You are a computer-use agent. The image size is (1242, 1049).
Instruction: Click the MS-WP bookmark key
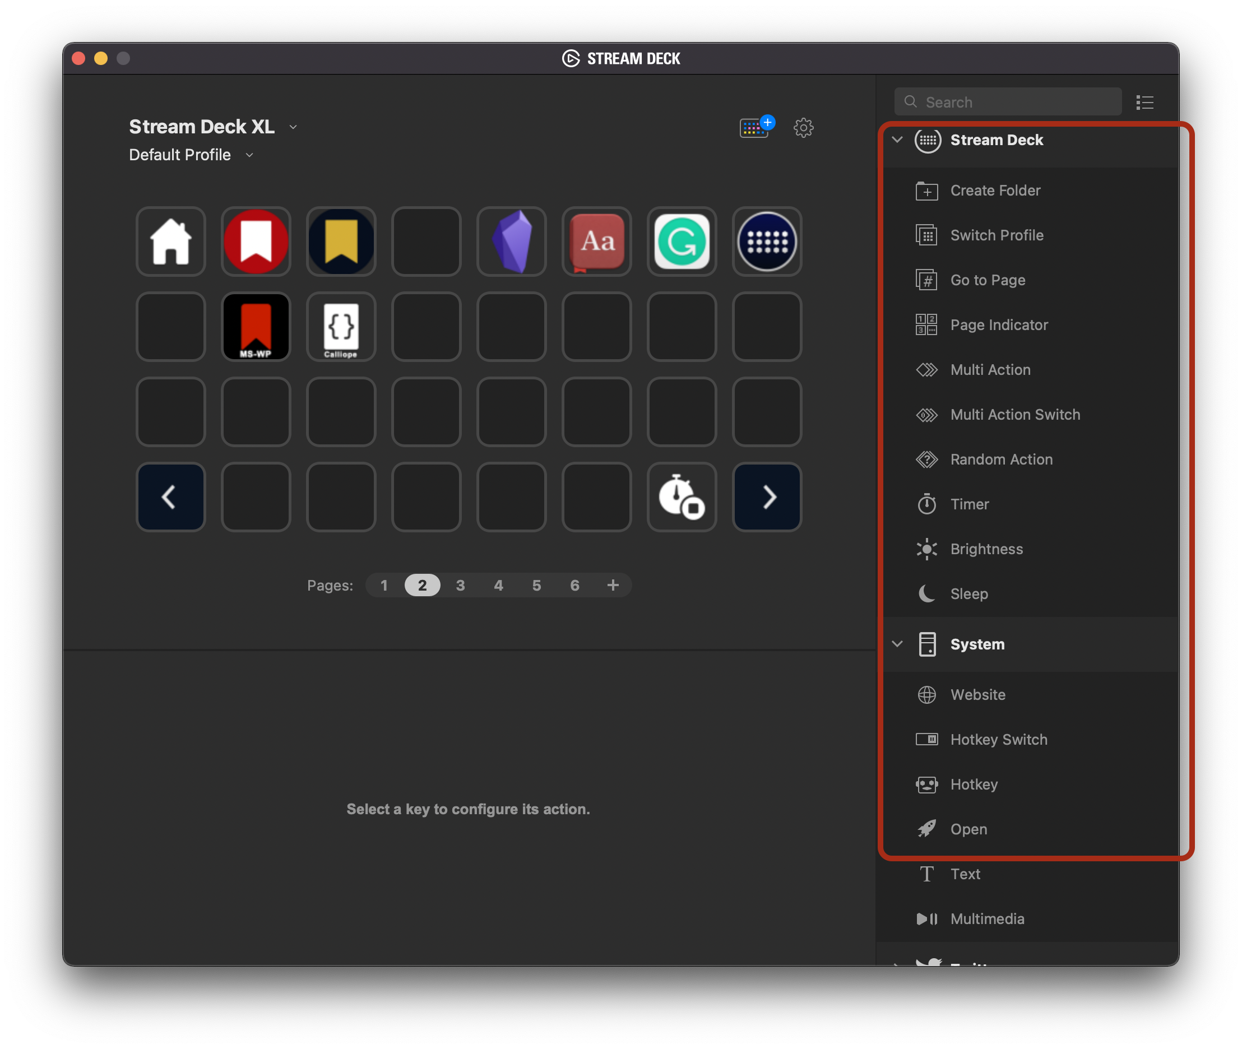tap(256, 327)
